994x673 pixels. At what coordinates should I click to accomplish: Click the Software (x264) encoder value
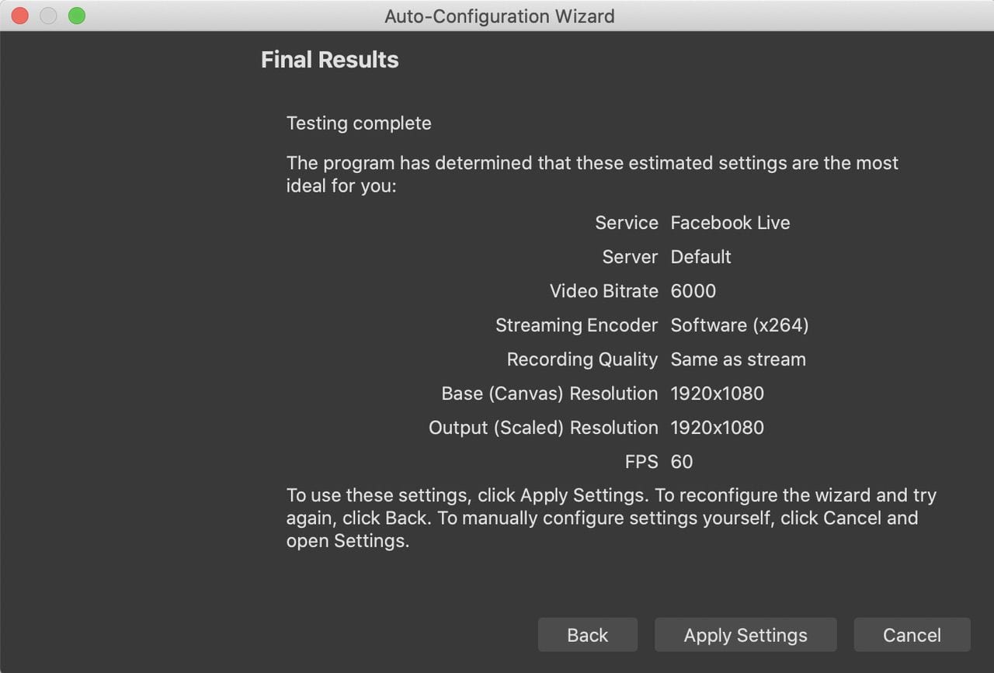click(739, 325)
